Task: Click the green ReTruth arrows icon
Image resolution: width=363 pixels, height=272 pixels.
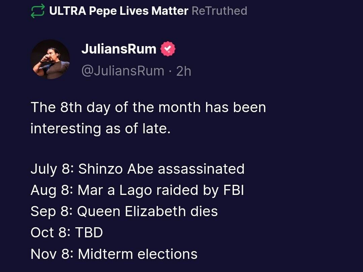Action: 38,11
